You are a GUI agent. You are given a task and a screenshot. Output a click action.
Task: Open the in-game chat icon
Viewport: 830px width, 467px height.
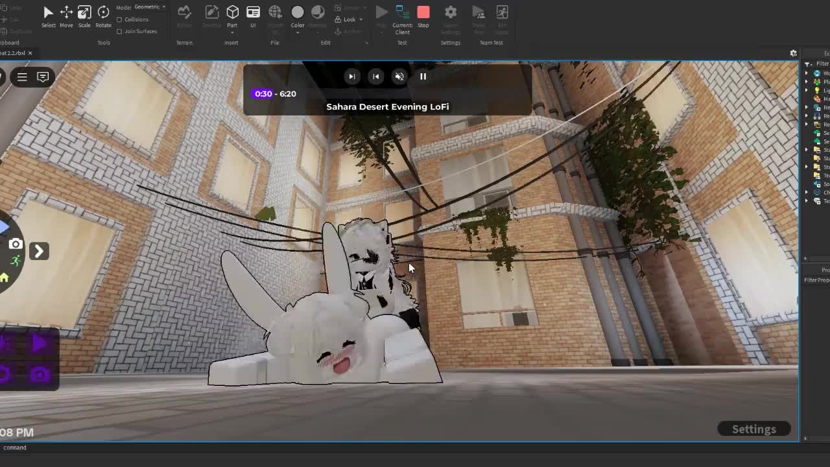43,77
